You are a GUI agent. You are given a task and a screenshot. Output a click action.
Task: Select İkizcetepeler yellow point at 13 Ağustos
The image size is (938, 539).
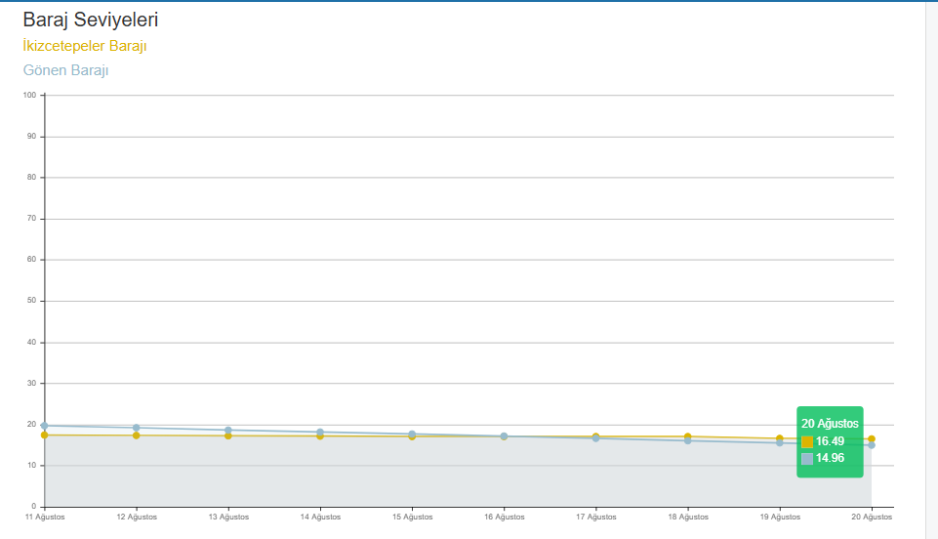point(228,436)
